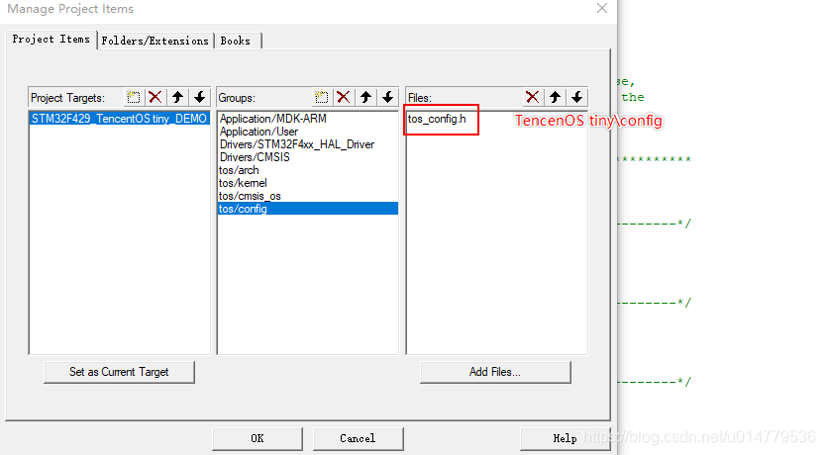Select the tos/cmsis_os group
825x455 pixels.
pos(307,196)
